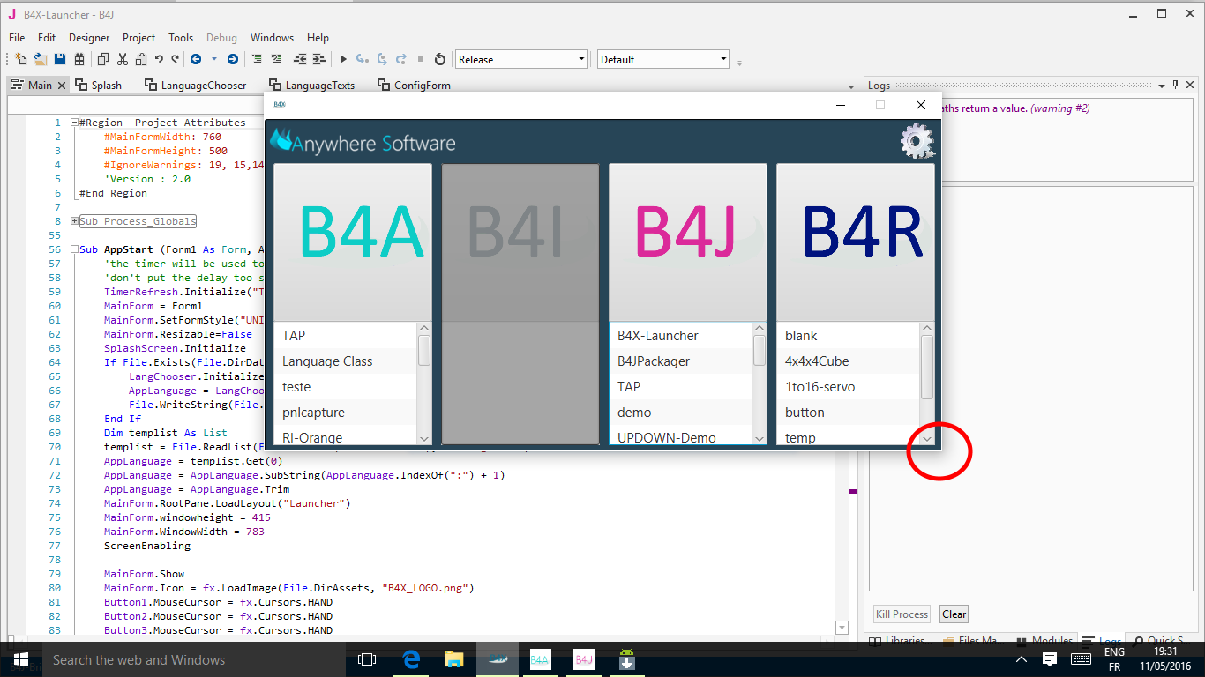This screenshot has width=1205, height=677.
Task: Collapse the Project Attributes region
Action: point(74,123)
